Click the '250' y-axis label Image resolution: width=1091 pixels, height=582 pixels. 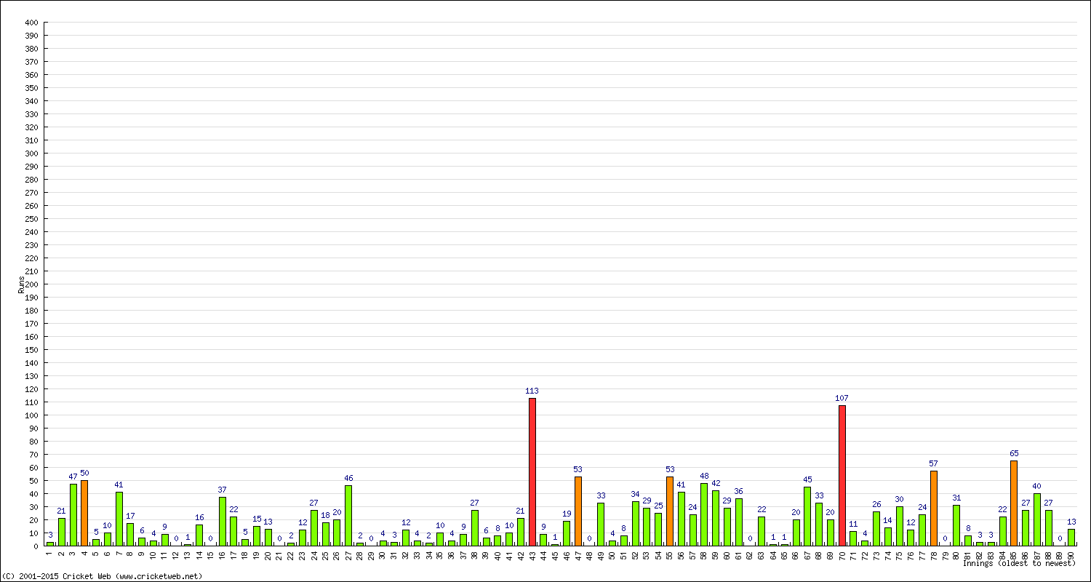click(31, 219)
